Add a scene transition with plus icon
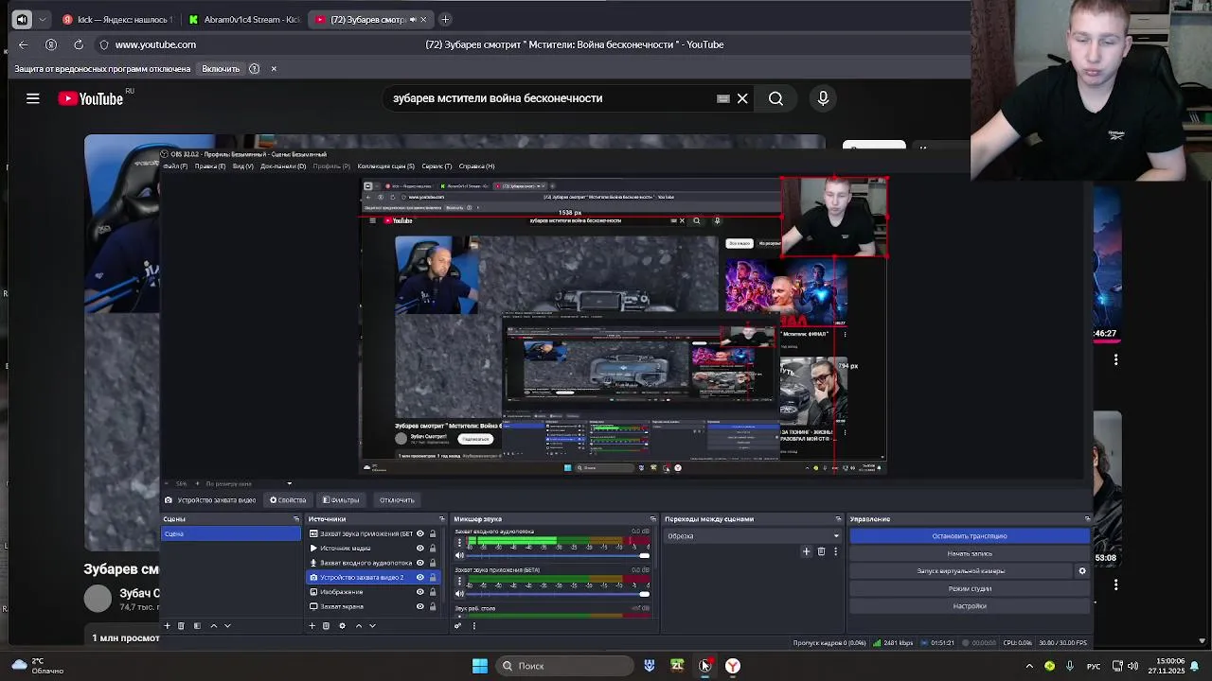The image size is (1212, 681). (807, 551)
